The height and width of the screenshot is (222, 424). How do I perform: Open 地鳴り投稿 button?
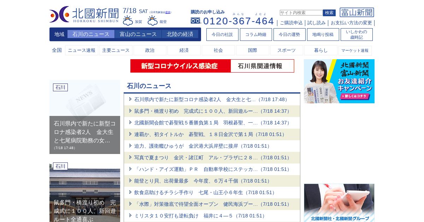tap(323, 35)
